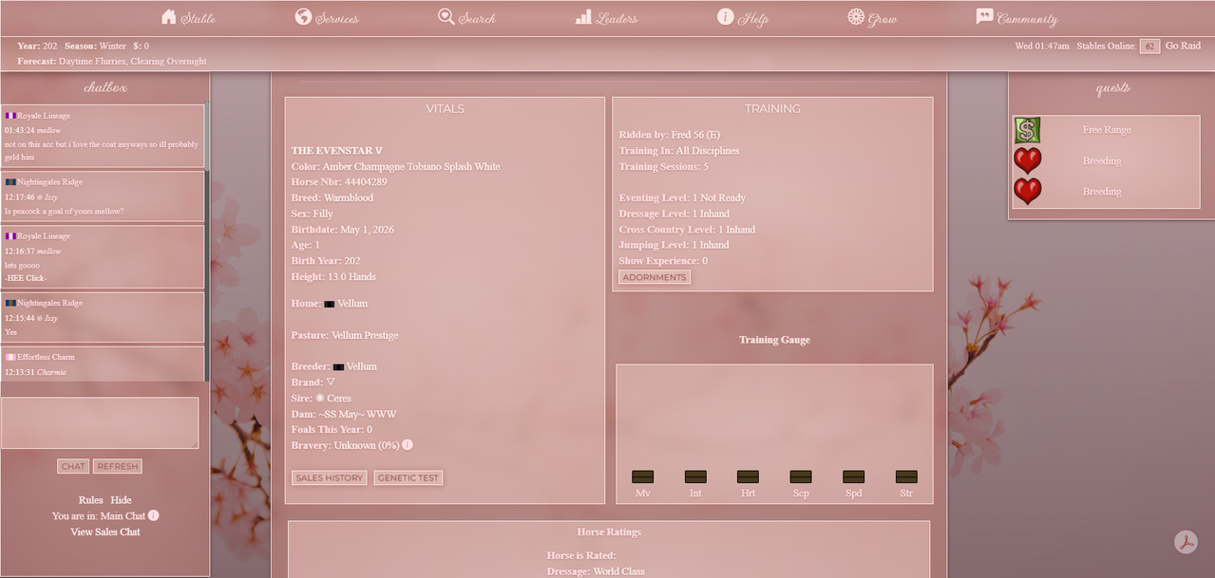Open Royale Lineage stable from 01:43:24 message
This screenshot has width=1215, height=578.
(x=44, y=115)
